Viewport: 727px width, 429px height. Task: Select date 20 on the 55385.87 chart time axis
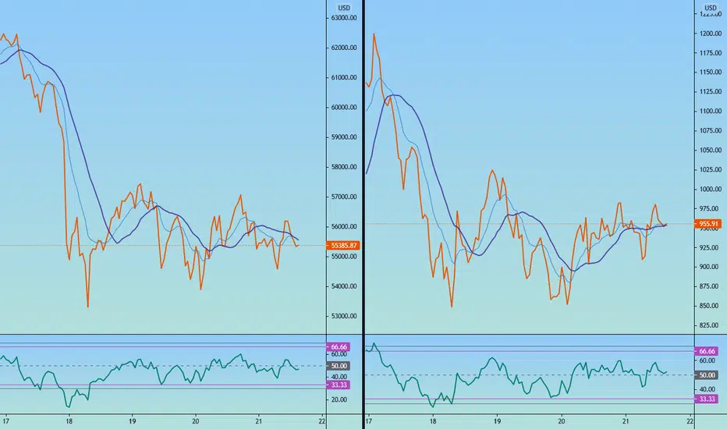tap(195, 421)
